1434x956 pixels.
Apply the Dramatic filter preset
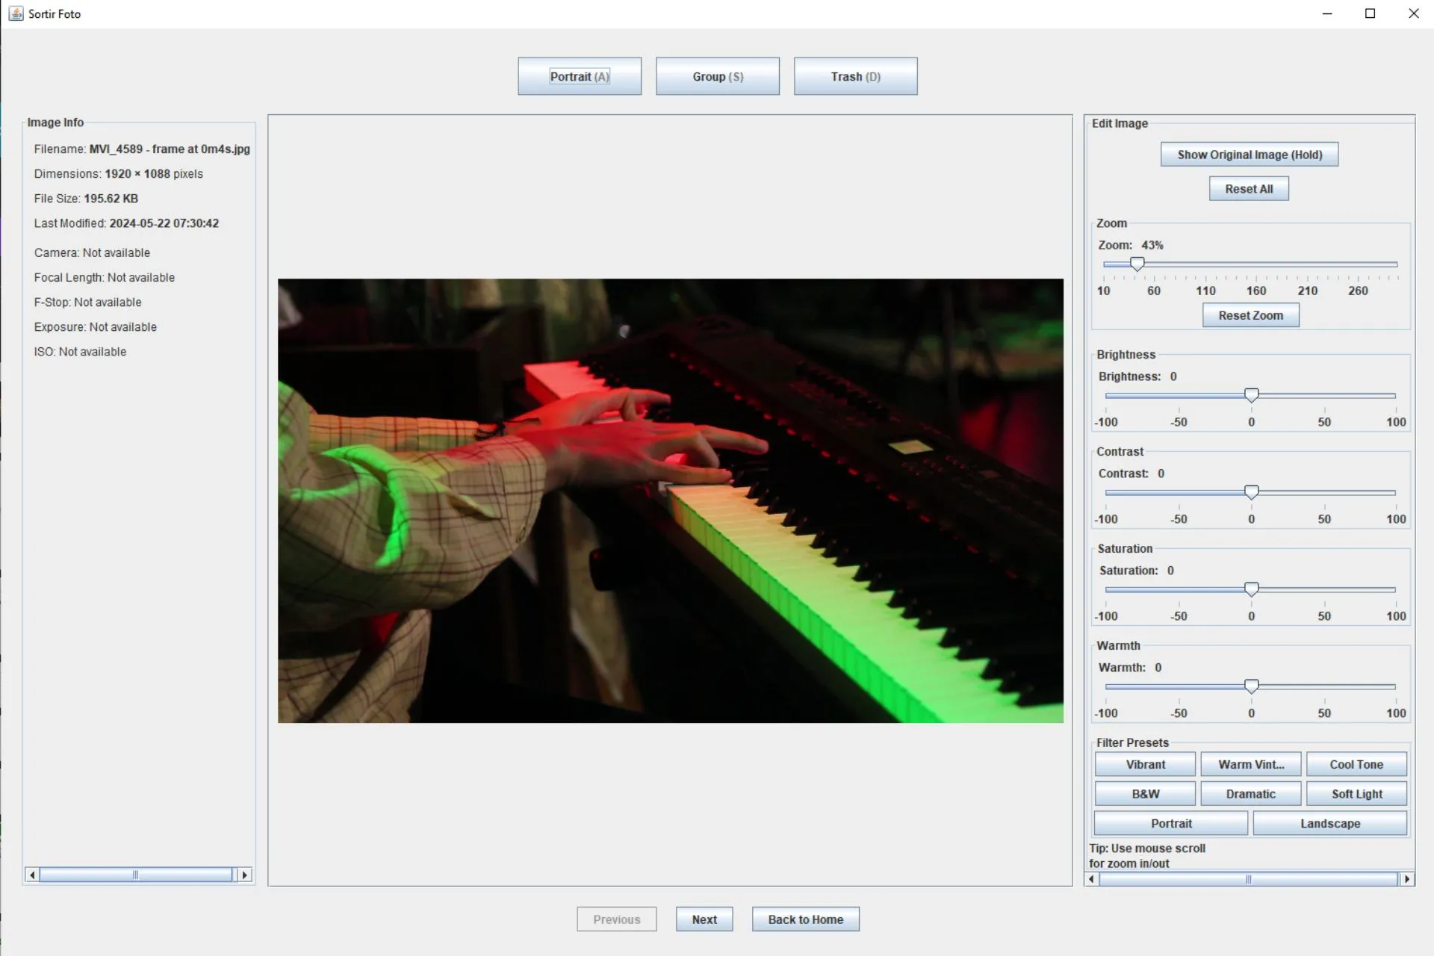(x=1250, y=794)
